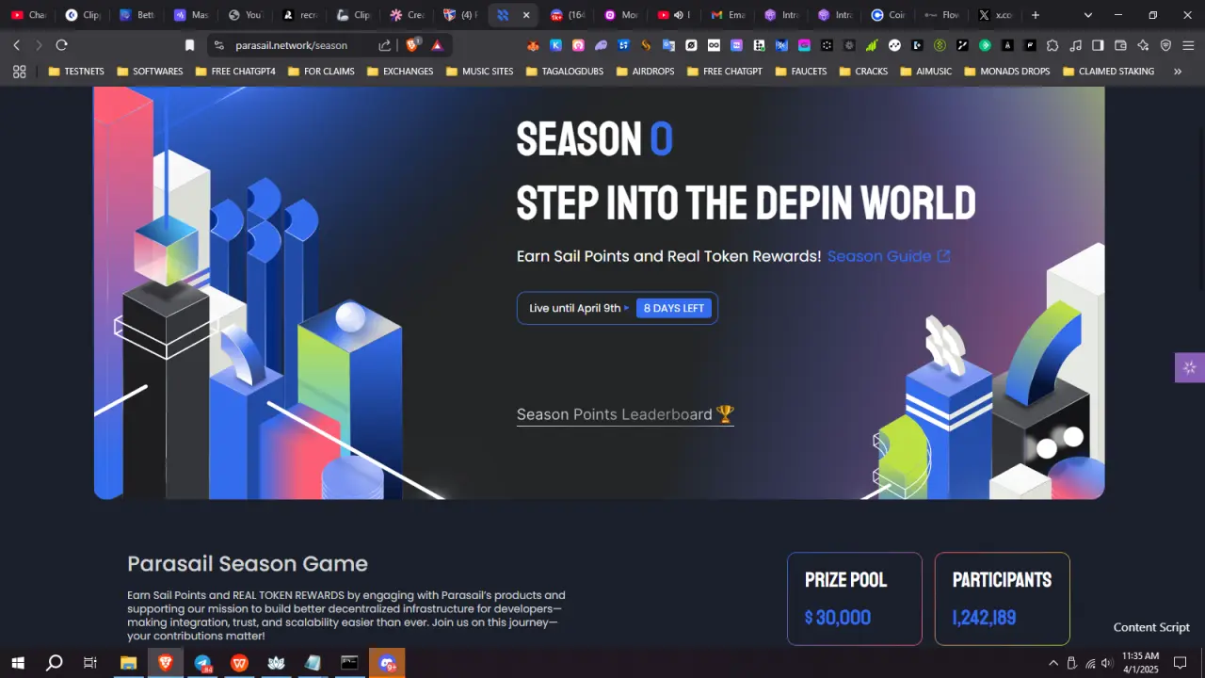Open the Windows Start menu
Viewport: 1205px width, 678px height.
click(18, 663)
